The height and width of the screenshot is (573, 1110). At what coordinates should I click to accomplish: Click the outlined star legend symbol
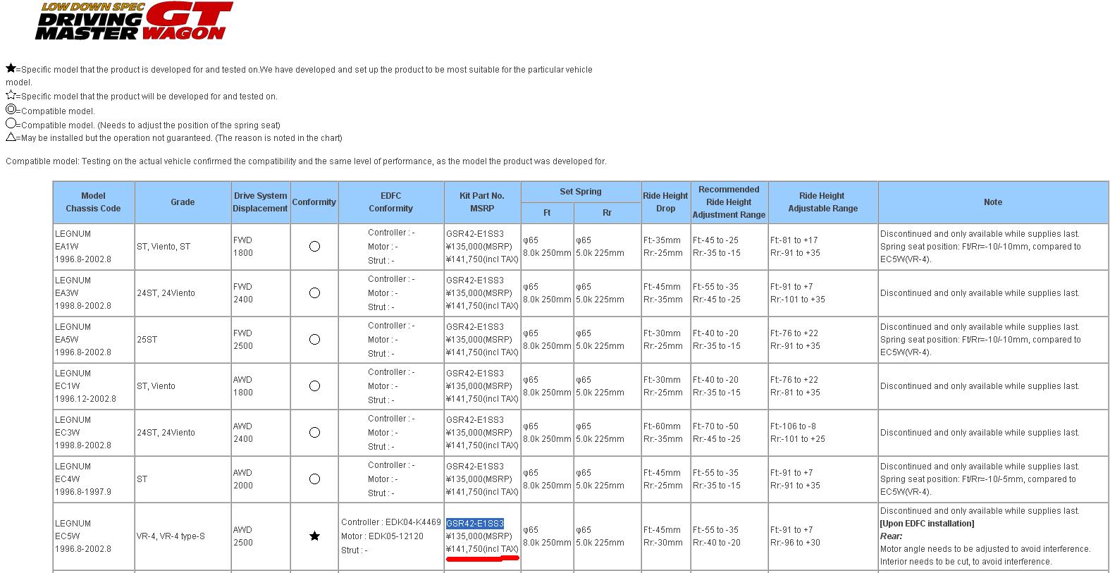[x=11, y=95]
